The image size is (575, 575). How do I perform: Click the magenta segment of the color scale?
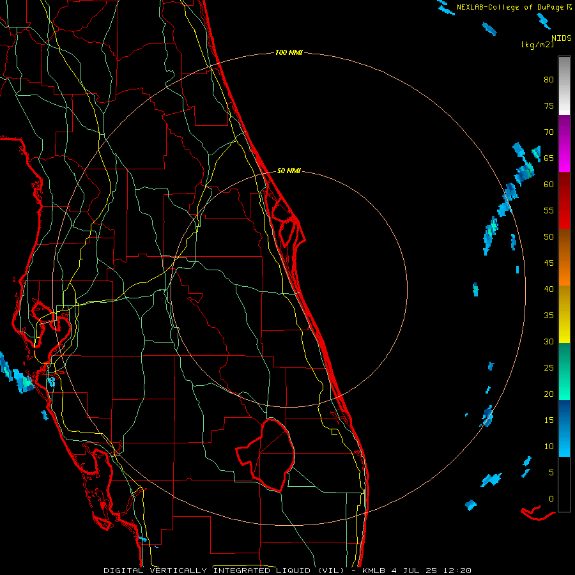tap(564, 143)
